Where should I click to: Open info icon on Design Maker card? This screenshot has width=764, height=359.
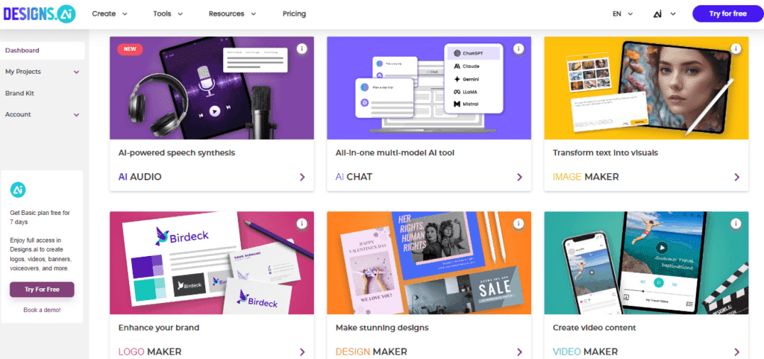click(519, 224)
